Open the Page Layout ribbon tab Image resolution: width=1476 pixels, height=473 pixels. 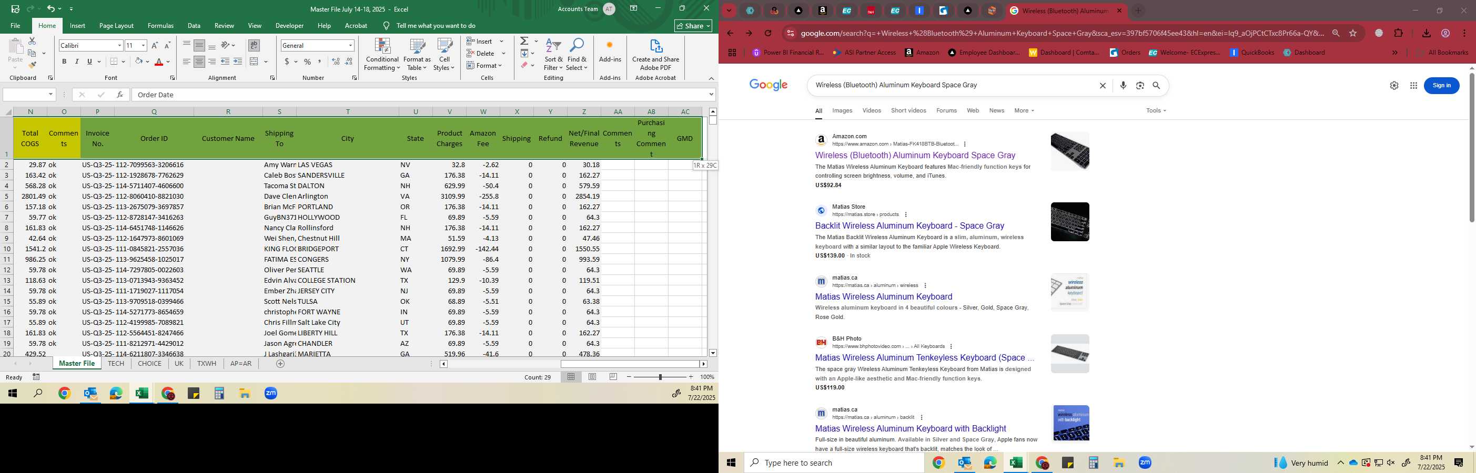pos(116,26)
